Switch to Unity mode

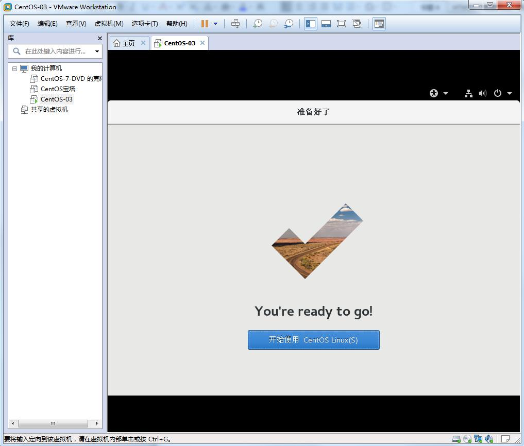coord(357,24)
